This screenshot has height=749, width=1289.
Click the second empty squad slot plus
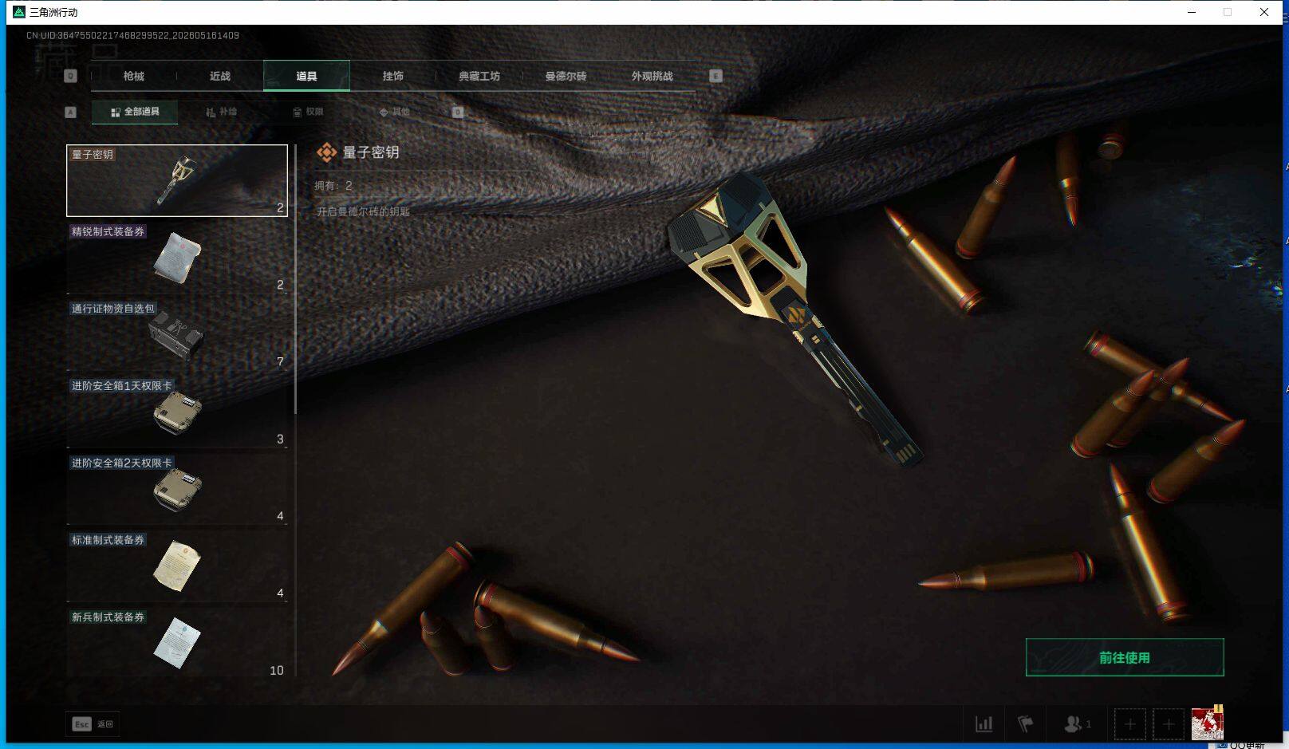pos(1169,724)
